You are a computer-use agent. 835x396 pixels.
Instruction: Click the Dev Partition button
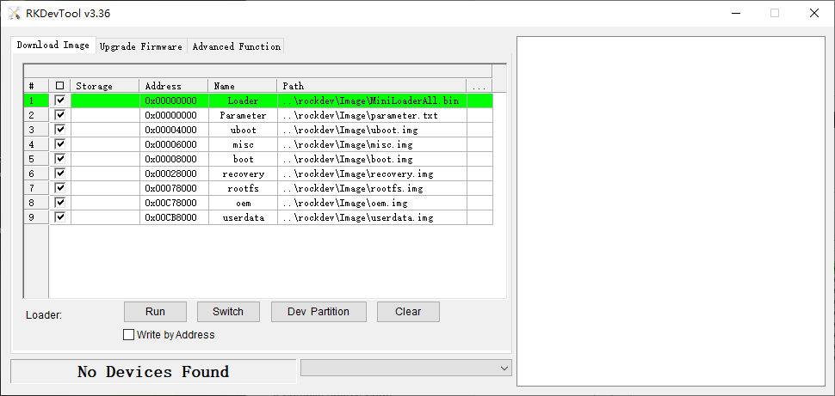point(319,312)
